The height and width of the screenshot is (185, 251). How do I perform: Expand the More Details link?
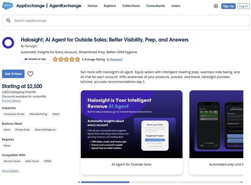point(10,171)
